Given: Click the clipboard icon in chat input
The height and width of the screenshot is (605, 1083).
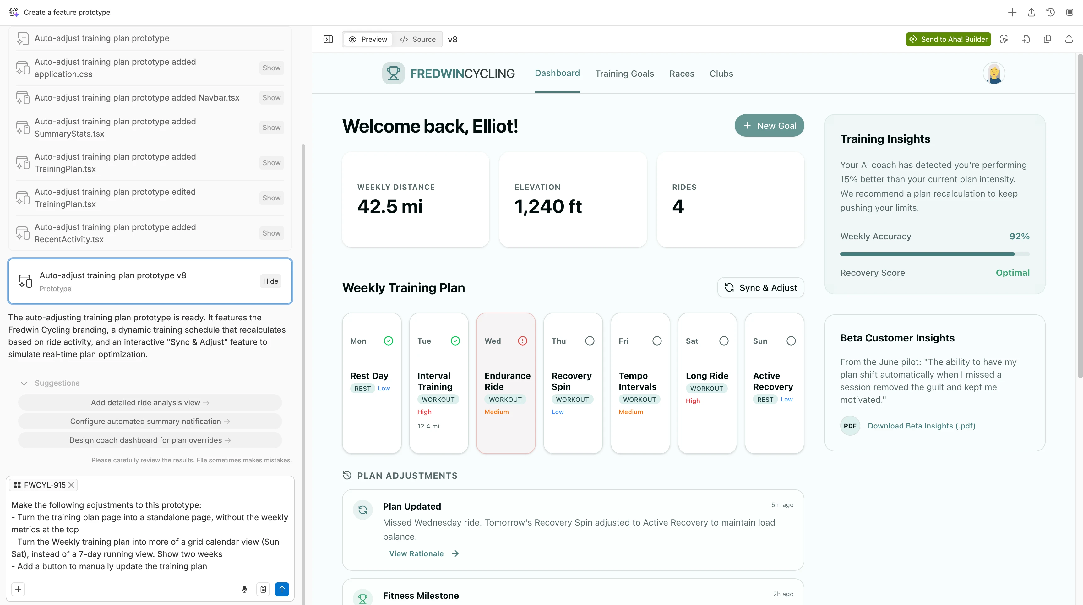Looking at the screenshot, I should click(263, 589).
